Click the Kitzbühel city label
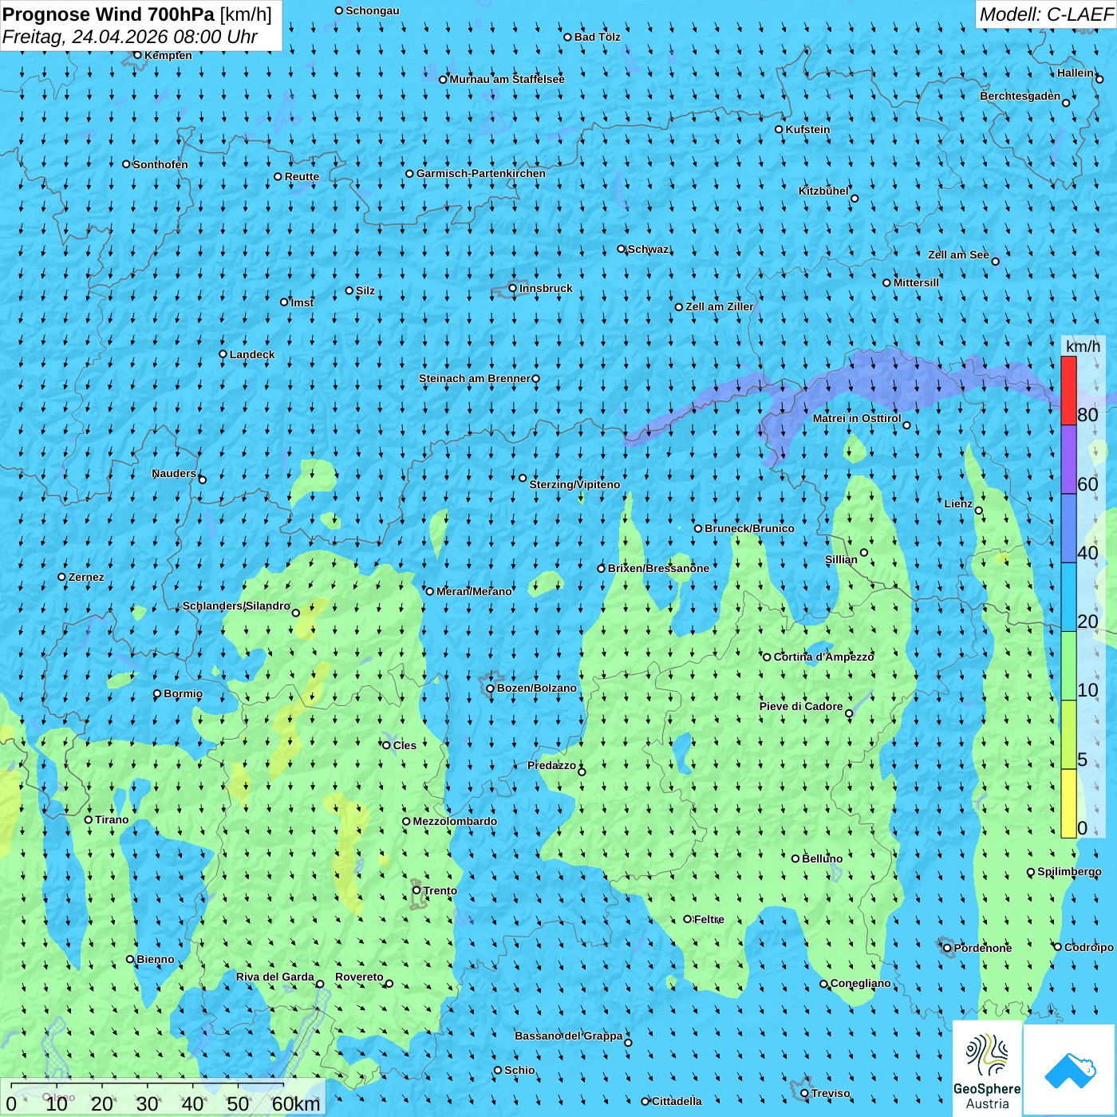 coord(823,191)
